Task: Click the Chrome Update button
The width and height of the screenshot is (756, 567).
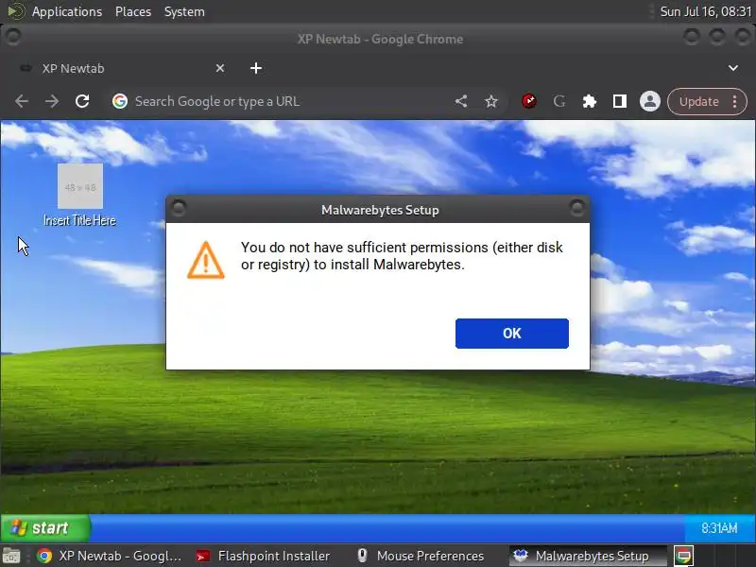Action: coord(698,102)
